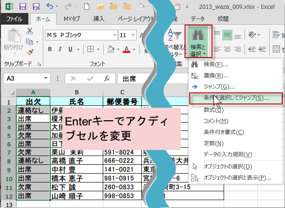Screen dimensions: 285x208
Task: Open the font size 11 dropdown
Action: pos(133,35)
